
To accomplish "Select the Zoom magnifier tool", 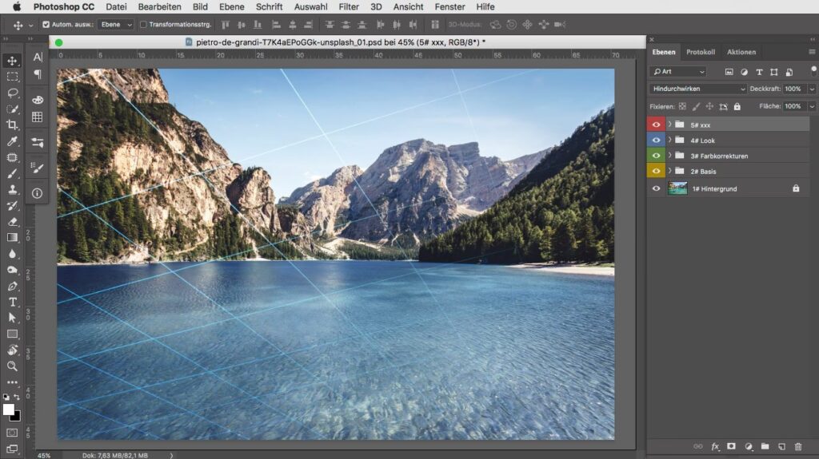I will click(x=12, y=366).
